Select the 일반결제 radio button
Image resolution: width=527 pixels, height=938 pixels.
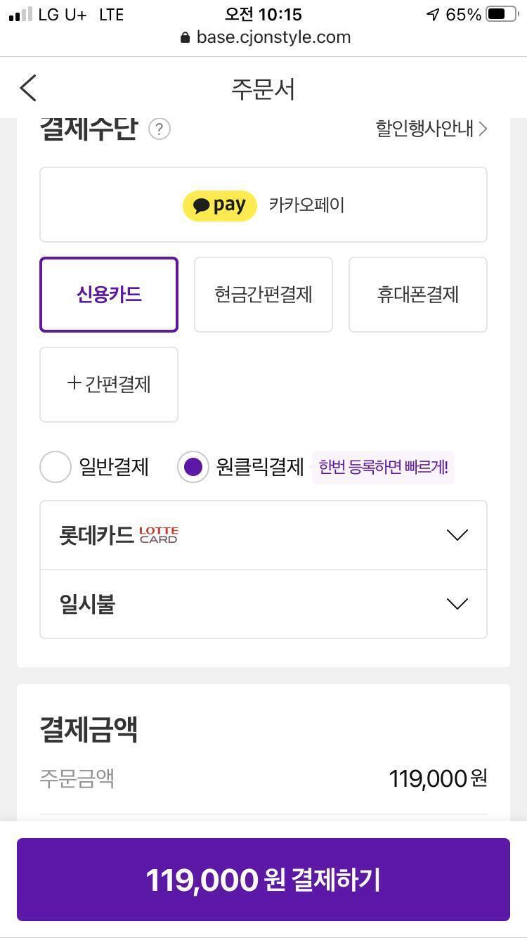tap(56, 467)
